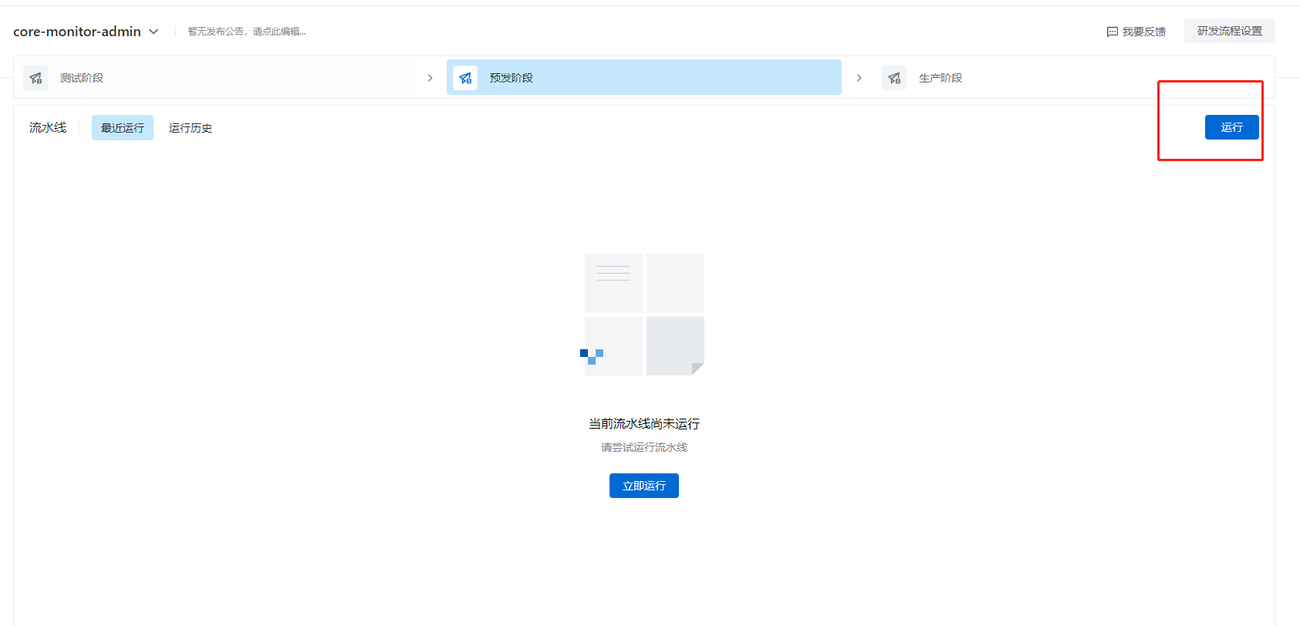The height and width of the screenshot is (626, 1300).
Task: Open the 运行历史 tab
Action: pos(191,128)
